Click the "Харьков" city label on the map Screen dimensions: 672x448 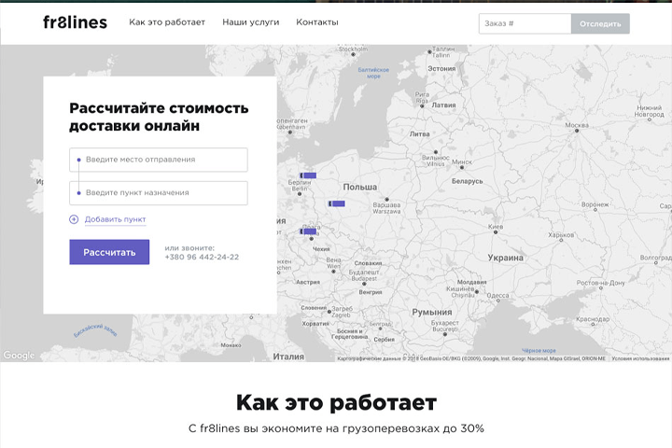pos(561,235)
